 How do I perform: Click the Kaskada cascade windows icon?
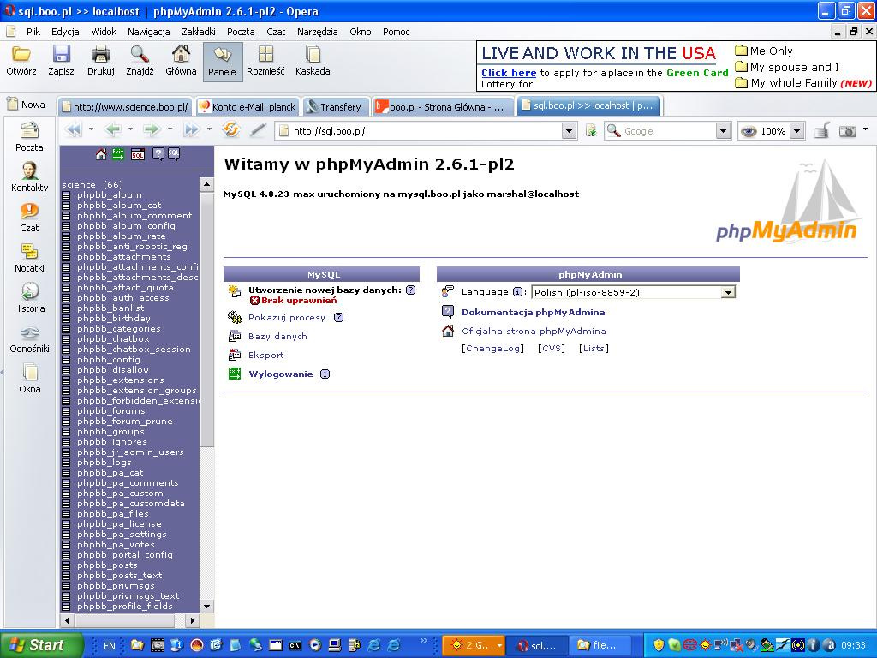click(x=313, y=61)
